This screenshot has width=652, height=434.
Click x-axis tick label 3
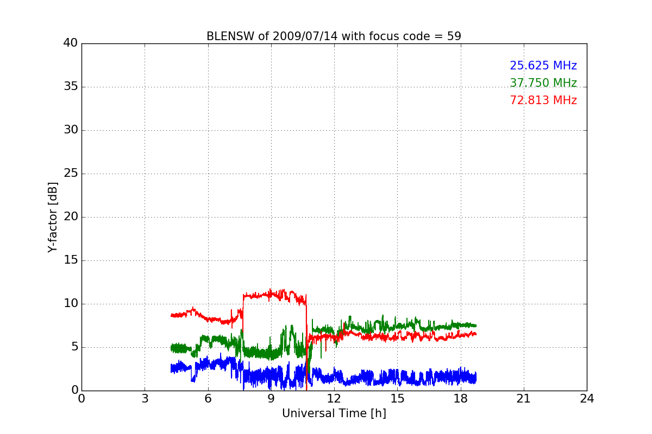145,398
